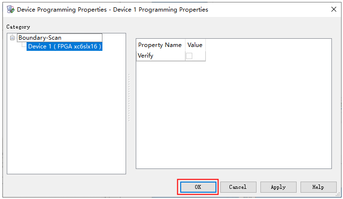Select the Boundary-Scan category item
Image resolution: width=343 pixels, height=199 pixels.
(40, 38)
